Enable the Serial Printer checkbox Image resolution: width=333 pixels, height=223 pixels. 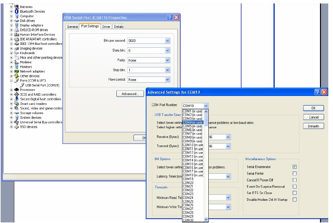click(x=295, y=173)
